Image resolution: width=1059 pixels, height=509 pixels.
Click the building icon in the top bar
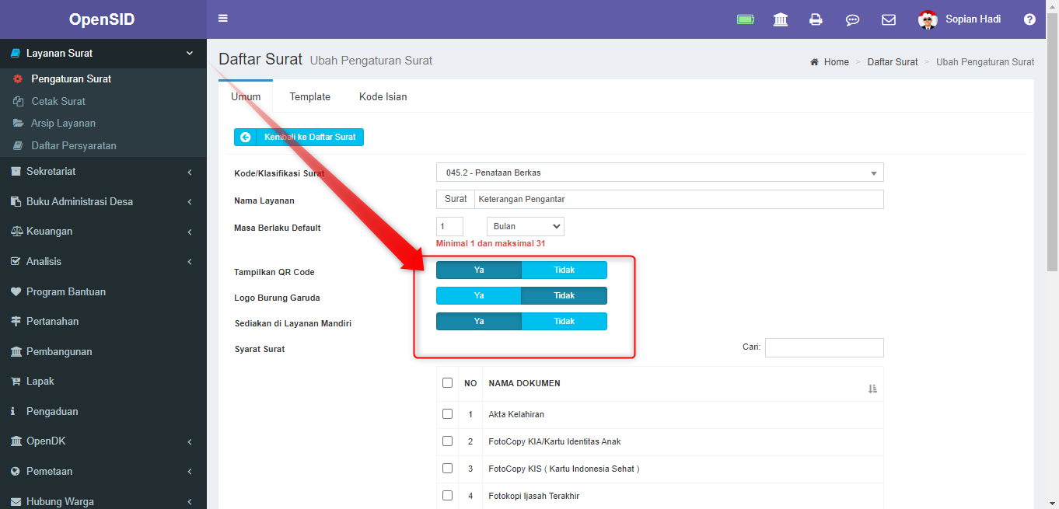tap(780, 19)
